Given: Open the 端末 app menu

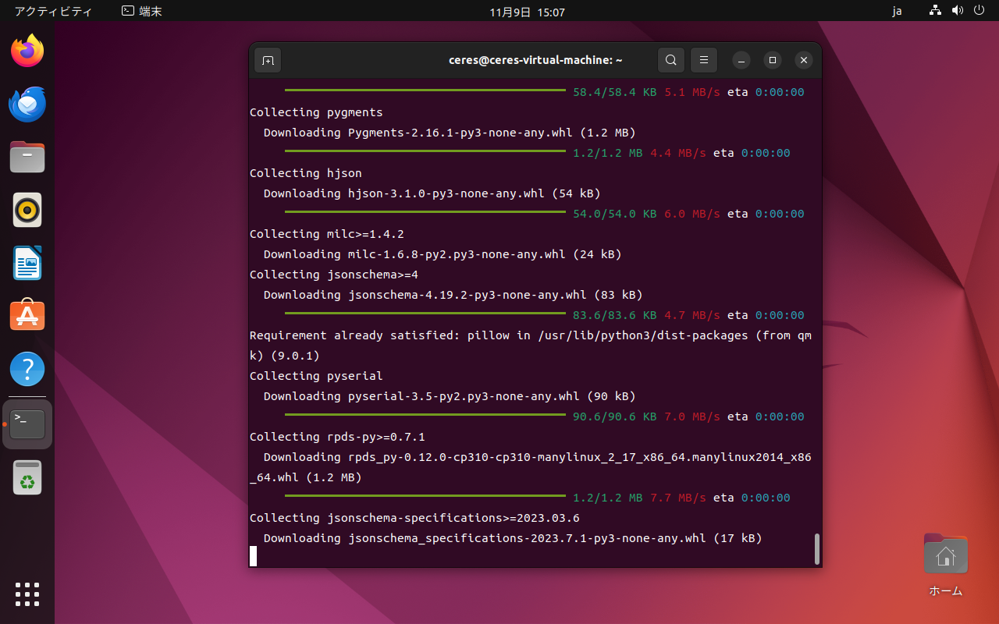Looking at the screenshot, I should pos(142,12).
